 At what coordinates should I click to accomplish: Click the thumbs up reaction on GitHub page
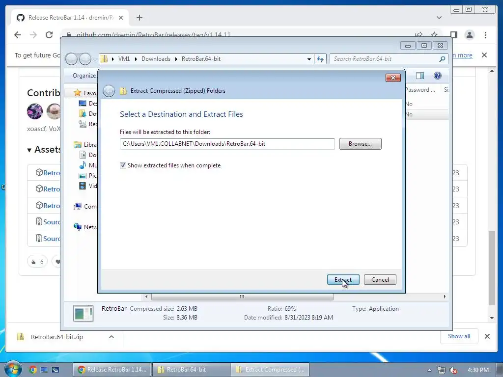pos(37,262)
